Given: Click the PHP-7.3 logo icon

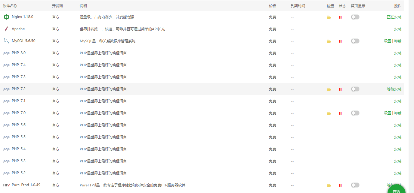Looking at the screenshot, I should click(x=6, y=77).
